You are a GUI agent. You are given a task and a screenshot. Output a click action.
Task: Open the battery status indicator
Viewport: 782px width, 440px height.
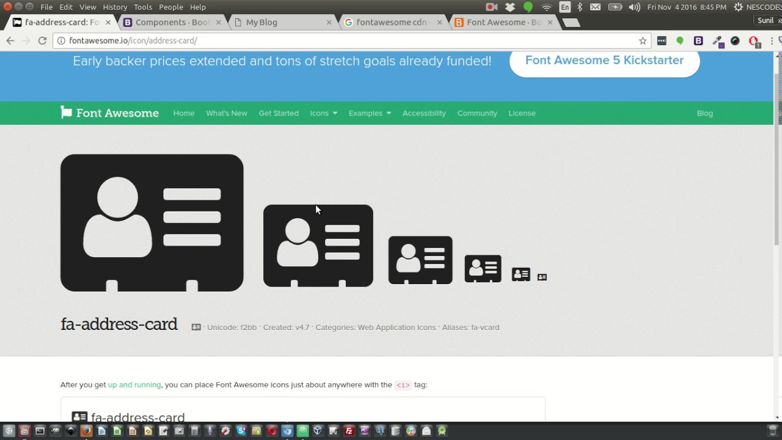(x=615, y=7)
